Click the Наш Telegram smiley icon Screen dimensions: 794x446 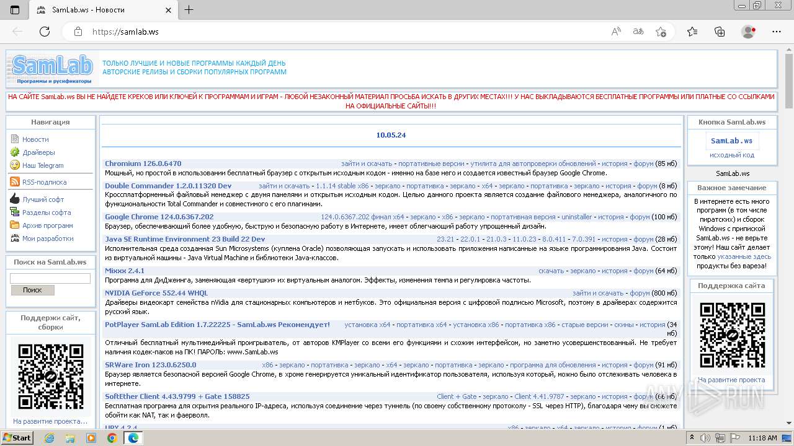coord(15,165)
